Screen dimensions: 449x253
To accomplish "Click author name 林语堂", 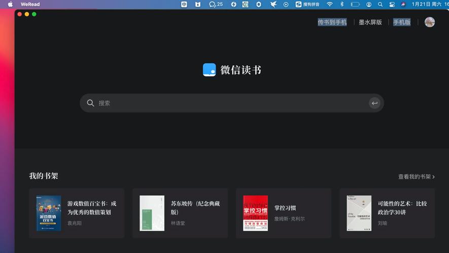I will click(x=178, y=223).
